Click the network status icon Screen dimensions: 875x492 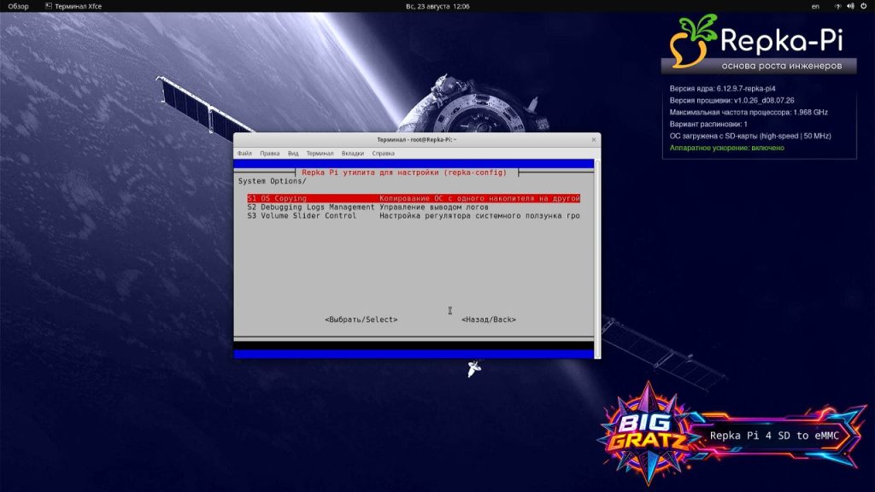click(837, 6)
